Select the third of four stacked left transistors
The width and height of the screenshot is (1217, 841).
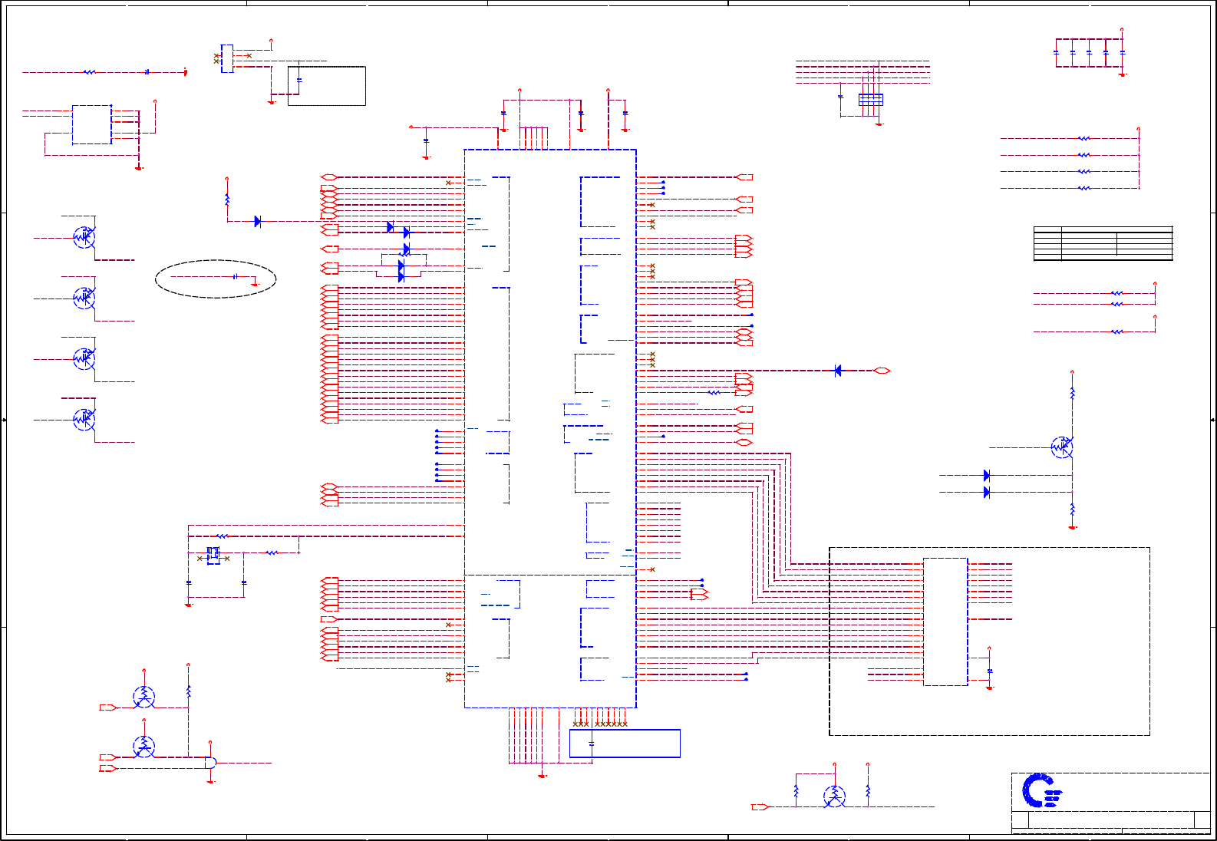pos(84,359)
